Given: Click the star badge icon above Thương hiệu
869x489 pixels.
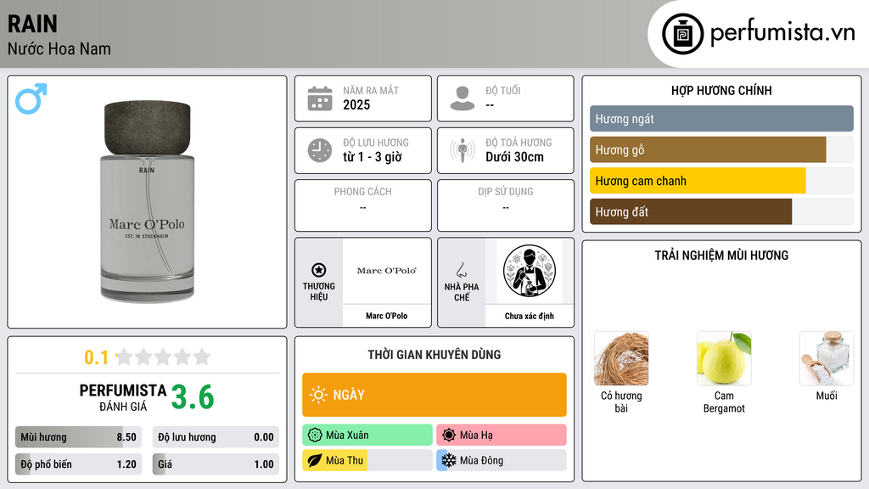Looking at the screenshot, I should [319, 270].
